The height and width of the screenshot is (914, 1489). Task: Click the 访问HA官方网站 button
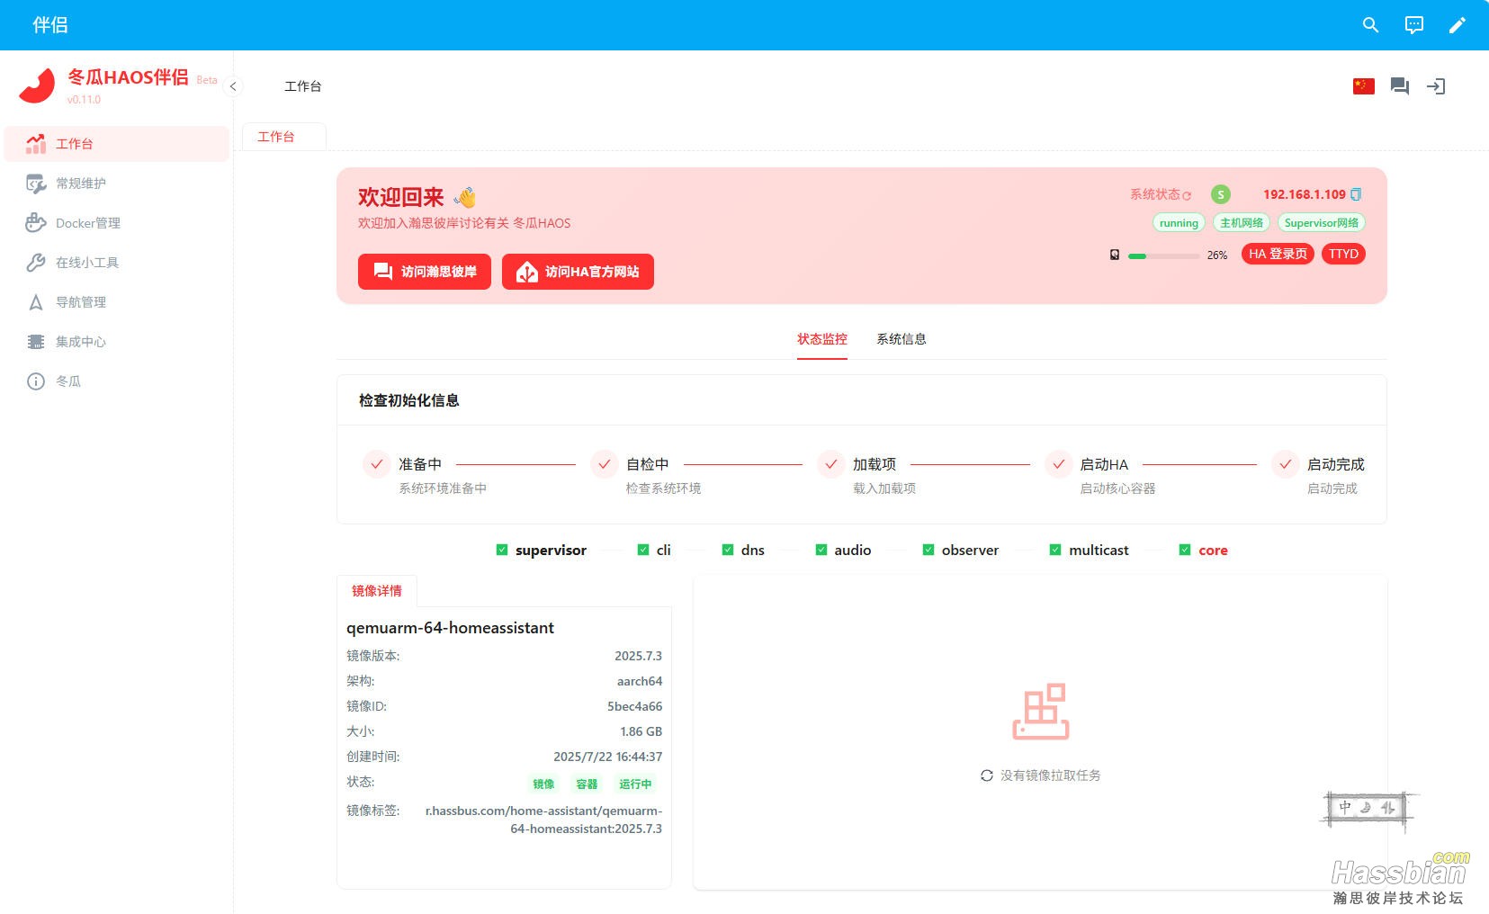tap(578, 272)
